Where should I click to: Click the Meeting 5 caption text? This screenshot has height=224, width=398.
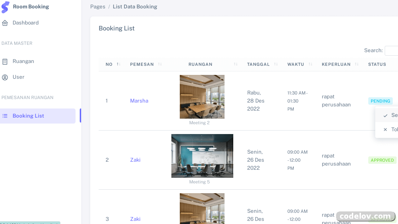pos(199,182)
